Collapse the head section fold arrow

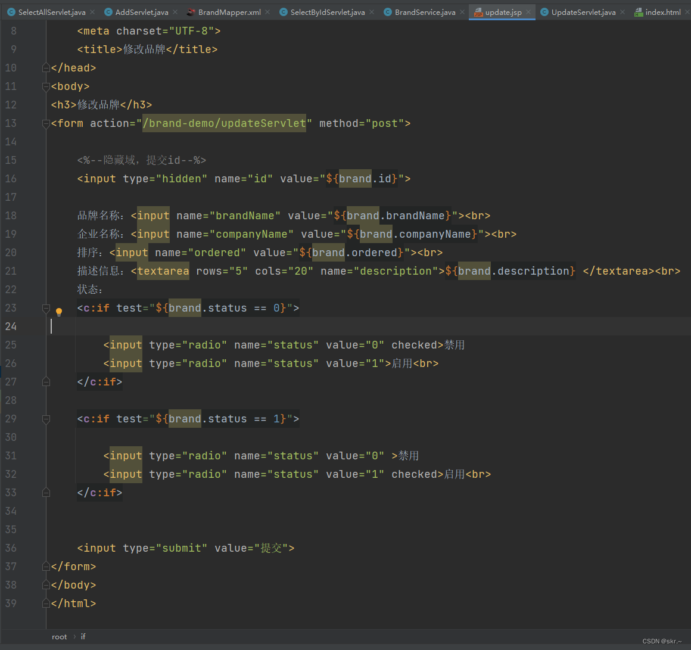point(46,67)
